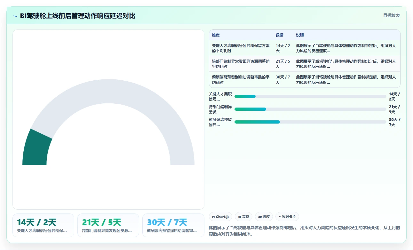The image size is (413, 250).
Task: Click table cell 薪酬偏离预警到启动调薪审批的平均耗时
Action: coord(241,80)
